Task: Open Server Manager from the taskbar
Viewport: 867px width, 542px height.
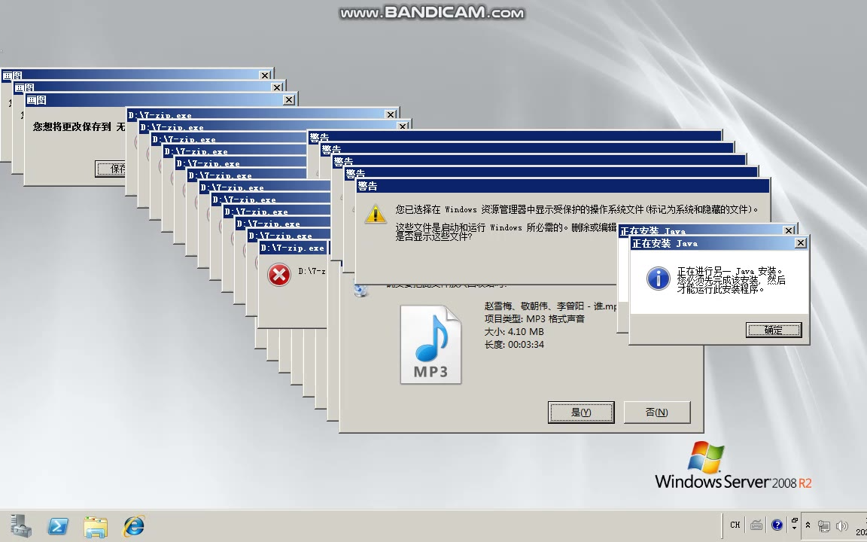Action: [x=21, y=525]
